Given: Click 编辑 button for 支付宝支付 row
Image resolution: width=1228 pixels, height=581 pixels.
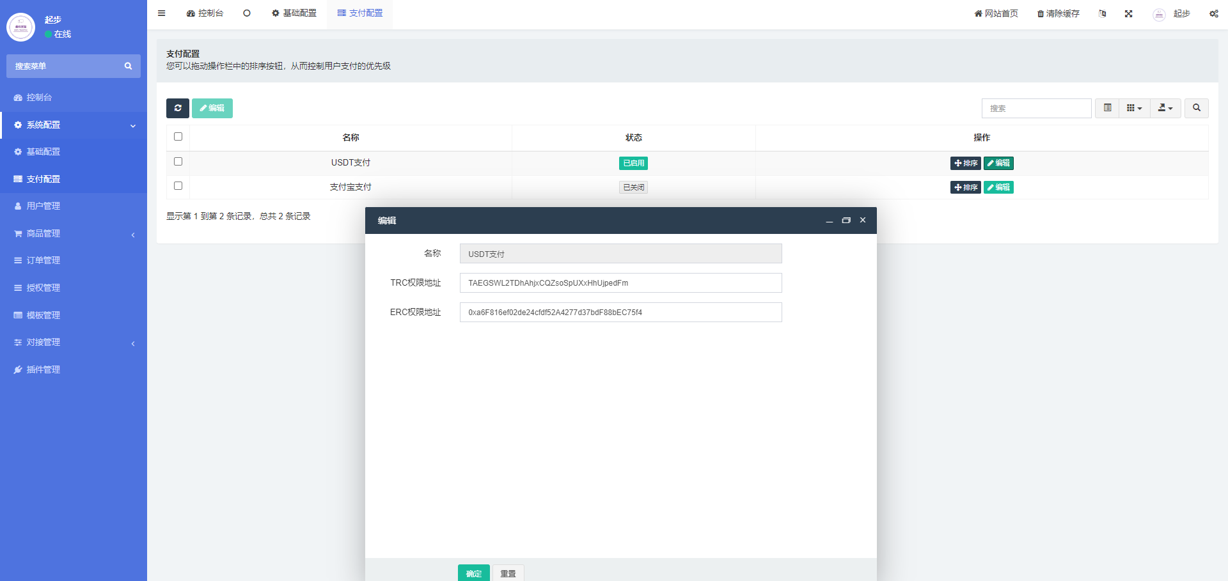Looking at the screenshot, I should (x=998, y=187).
